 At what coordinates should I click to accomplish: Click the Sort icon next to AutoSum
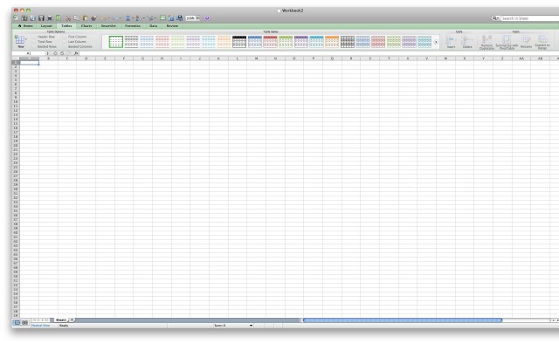pyautogui.click(x=138, y=17)
